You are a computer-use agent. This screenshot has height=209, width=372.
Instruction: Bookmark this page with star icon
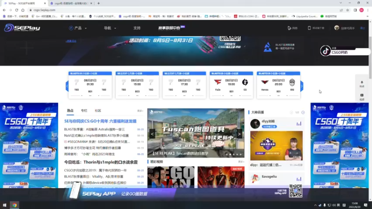[347, 10]
